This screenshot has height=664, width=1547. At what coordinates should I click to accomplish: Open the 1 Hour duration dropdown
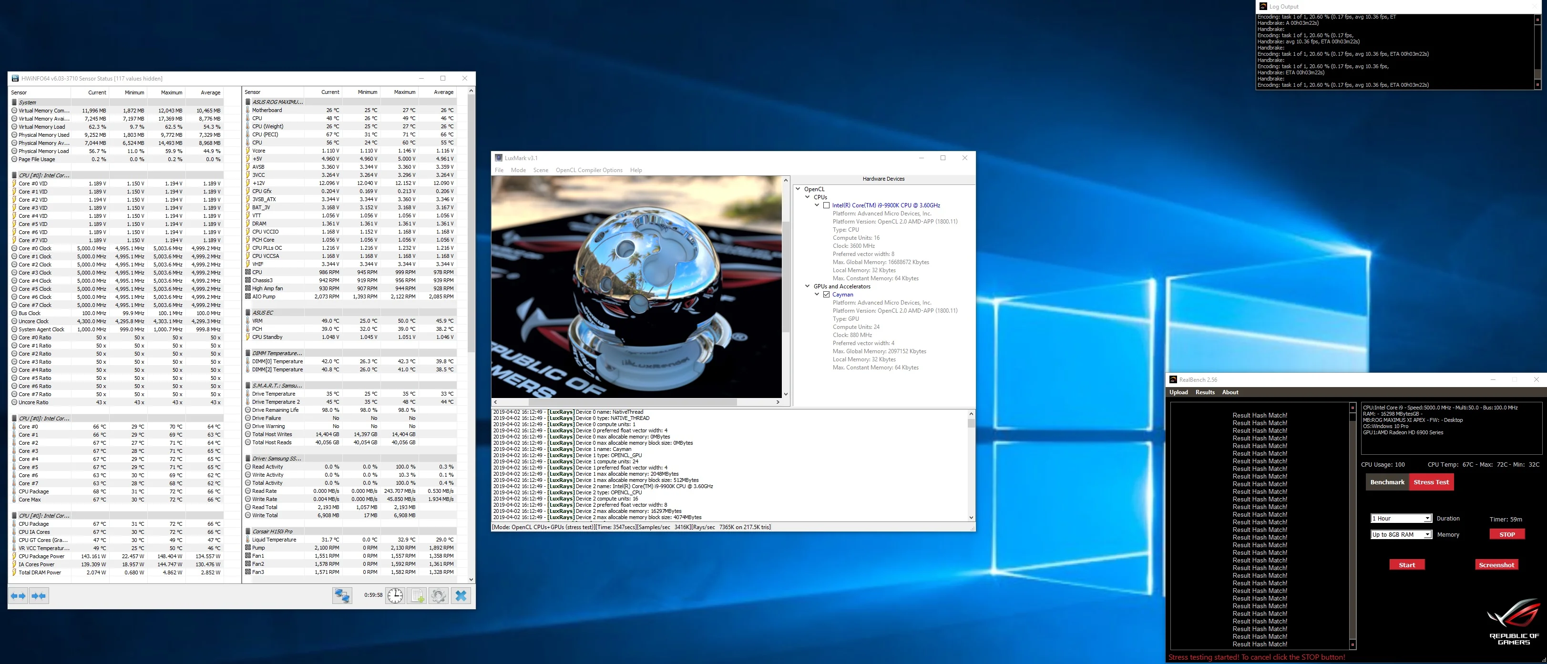tap(1401, 518)
